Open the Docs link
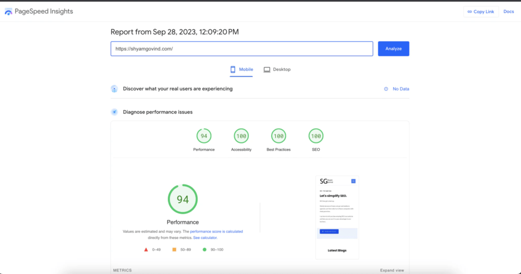The height and width of the screenshot is (274, 521). (508, 12)
